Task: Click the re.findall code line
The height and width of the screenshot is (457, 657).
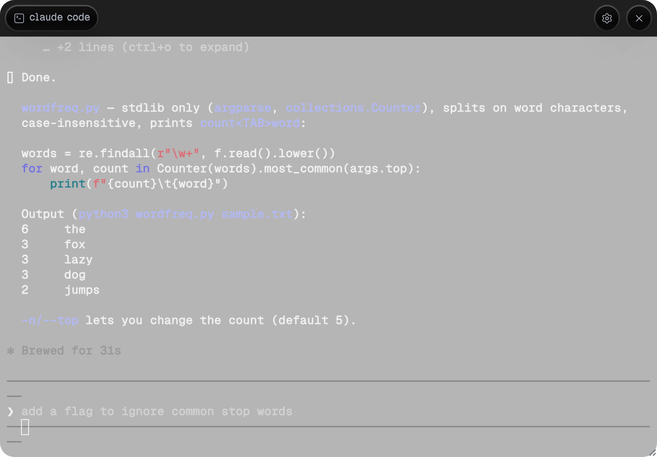Action: pyautogui.click(x=178, y=154)
